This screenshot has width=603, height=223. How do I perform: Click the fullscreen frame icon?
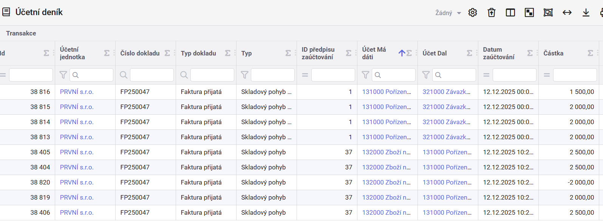click(548, 13)
